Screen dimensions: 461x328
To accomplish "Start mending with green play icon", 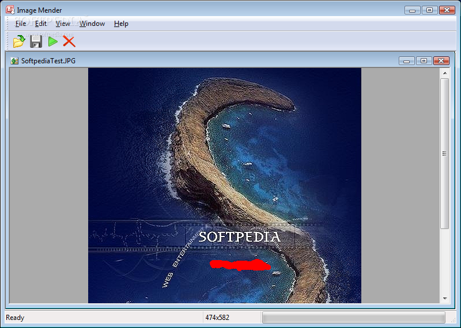I will click(x=53, y=41).
